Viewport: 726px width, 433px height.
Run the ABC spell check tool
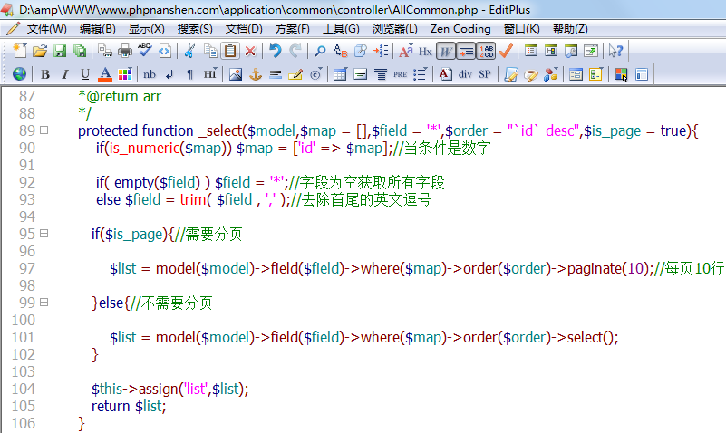(x=144, y=51)
